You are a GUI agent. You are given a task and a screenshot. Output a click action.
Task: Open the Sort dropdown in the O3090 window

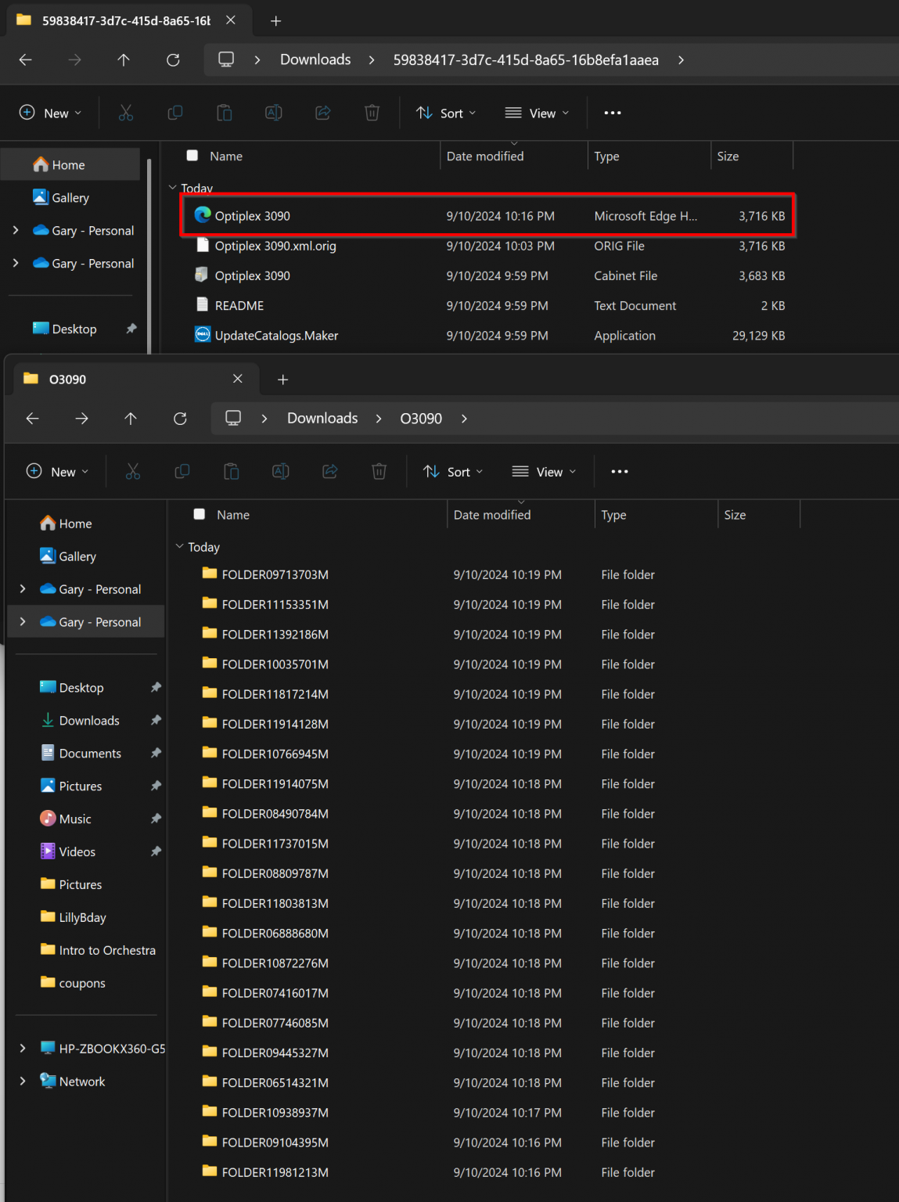coord(453,472)
